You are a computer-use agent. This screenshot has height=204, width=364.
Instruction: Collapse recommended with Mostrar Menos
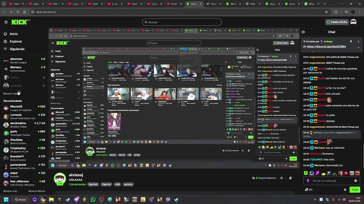(x=37, y=191)
